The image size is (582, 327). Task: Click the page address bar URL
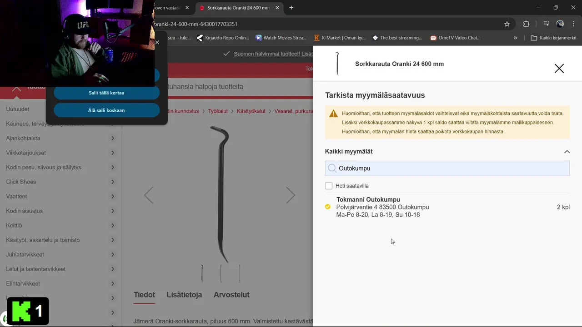tap(196, 24)
